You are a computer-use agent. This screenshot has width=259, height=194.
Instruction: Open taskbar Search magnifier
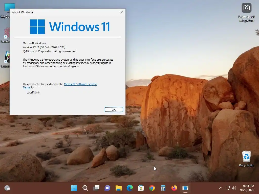coord(85,188)
